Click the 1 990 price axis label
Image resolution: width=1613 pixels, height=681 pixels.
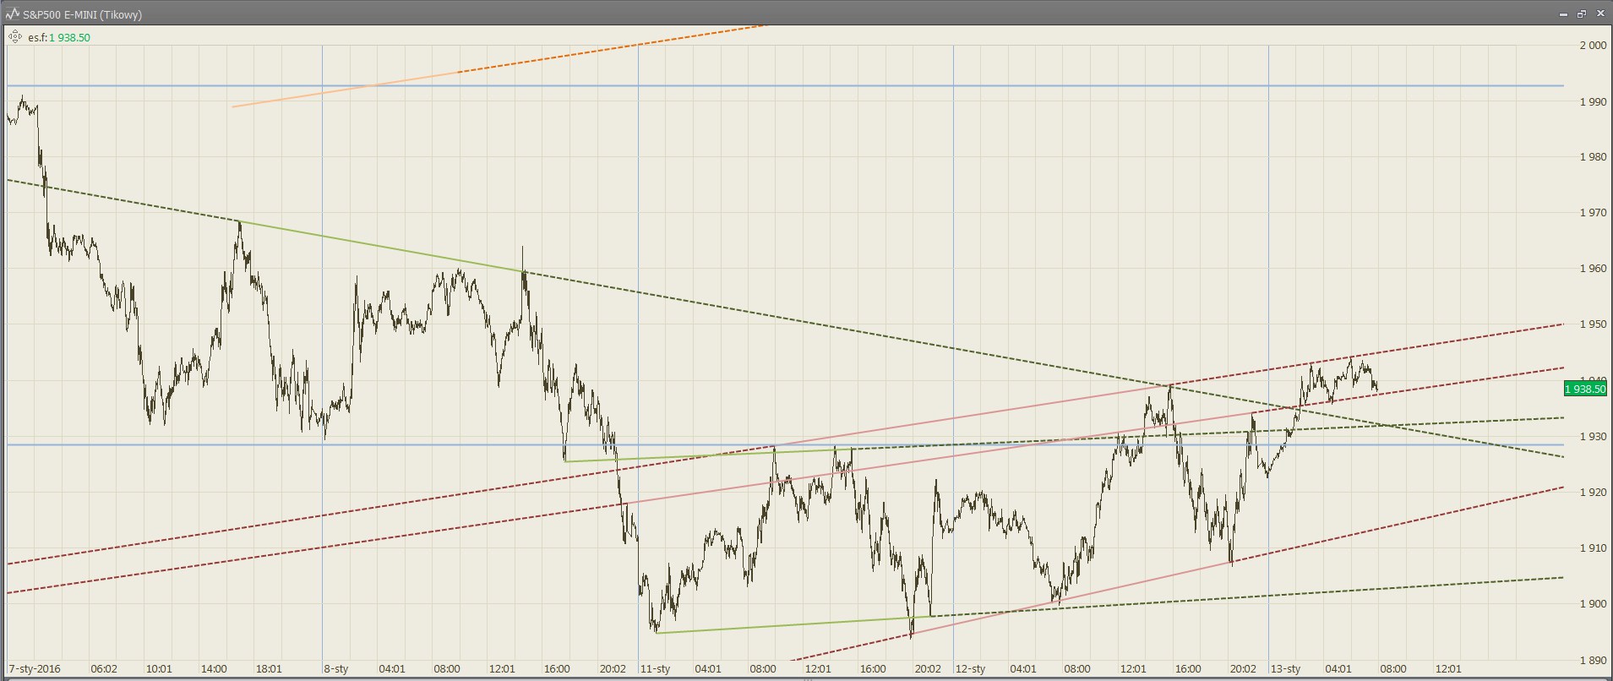point(1593,101)
